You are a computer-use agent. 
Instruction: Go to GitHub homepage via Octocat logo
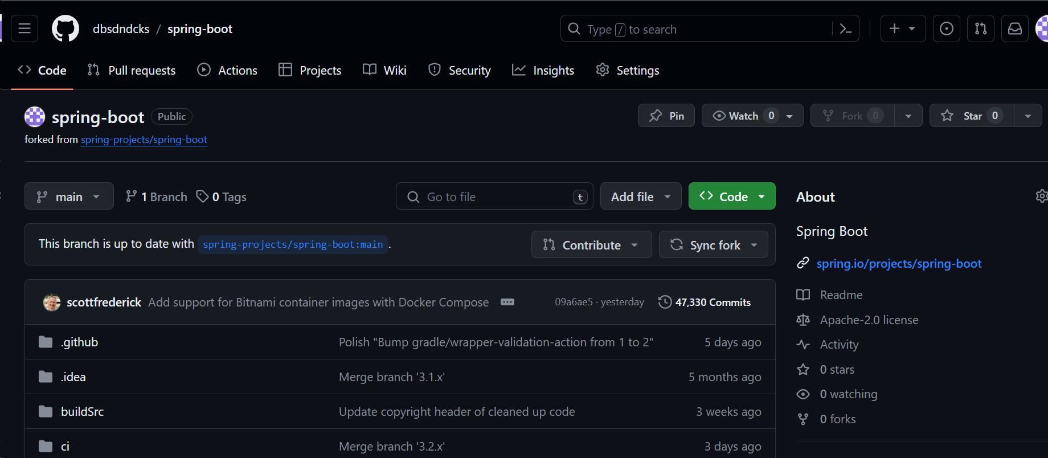tap(65, 28)
